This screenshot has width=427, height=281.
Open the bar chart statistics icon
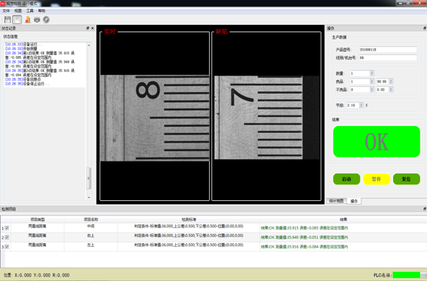point(28,20)
